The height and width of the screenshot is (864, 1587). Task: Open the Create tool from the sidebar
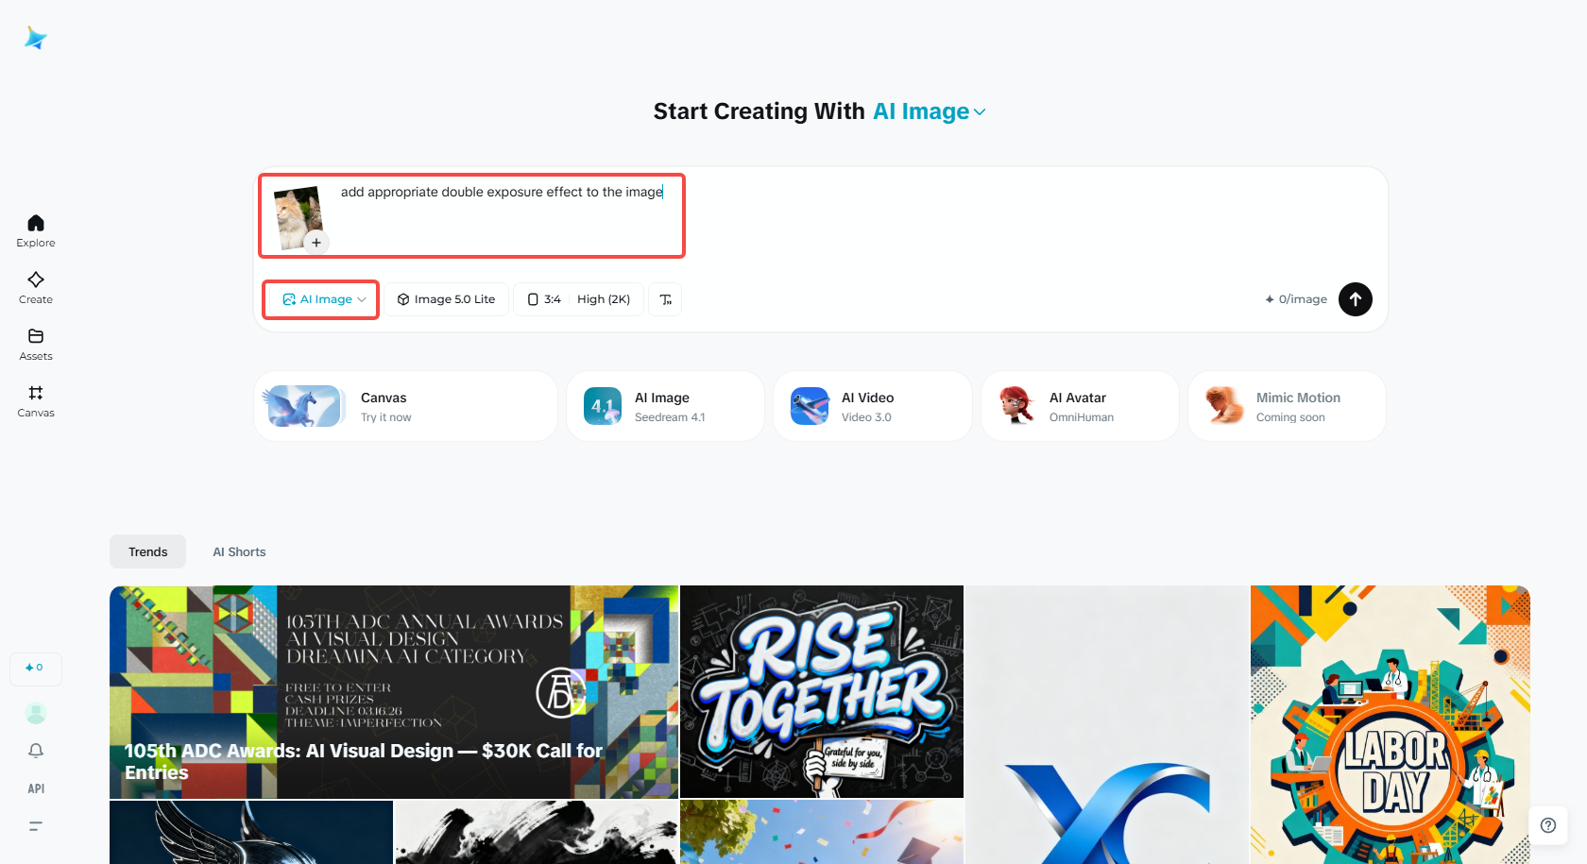35,281
